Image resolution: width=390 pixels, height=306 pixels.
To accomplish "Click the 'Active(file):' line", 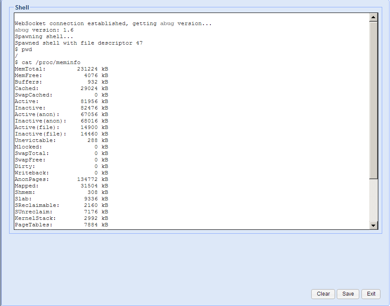I will [x=61, y=127].
